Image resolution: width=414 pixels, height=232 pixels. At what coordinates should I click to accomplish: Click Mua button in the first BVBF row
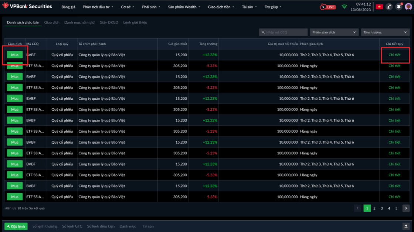pyautogui.click(x=15, y=55)
